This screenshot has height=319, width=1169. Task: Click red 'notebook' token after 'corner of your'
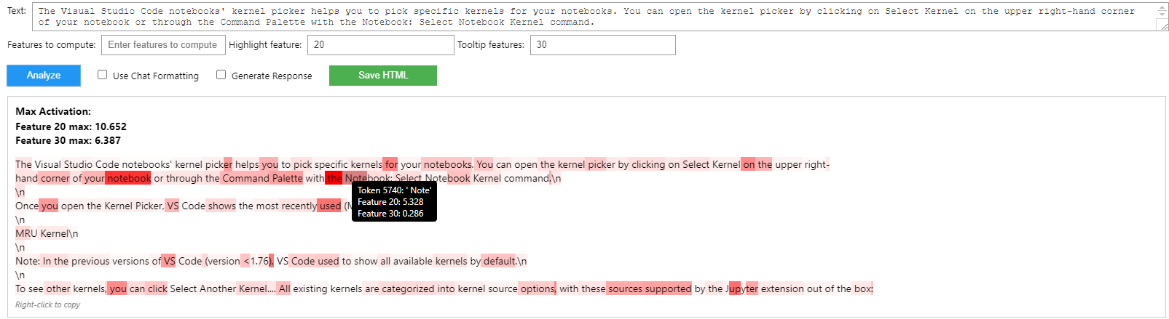128,179
